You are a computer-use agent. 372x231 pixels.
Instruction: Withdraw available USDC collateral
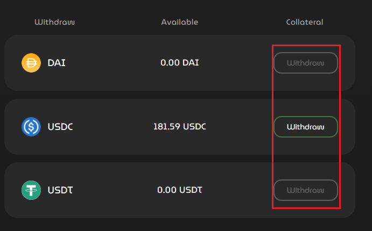point(305,127)
